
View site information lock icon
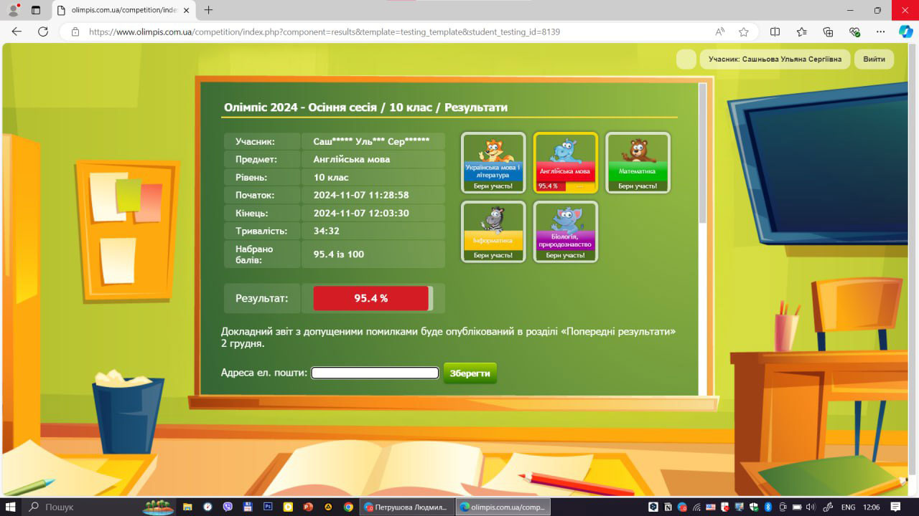coord(75,32)
